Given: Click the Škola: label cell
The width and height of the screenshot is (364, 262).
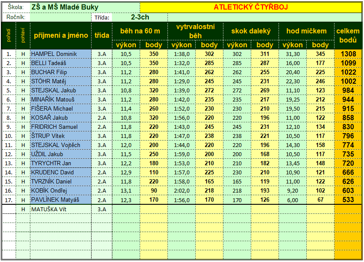Looking at the screenshot, I should [x=16, y=7].
